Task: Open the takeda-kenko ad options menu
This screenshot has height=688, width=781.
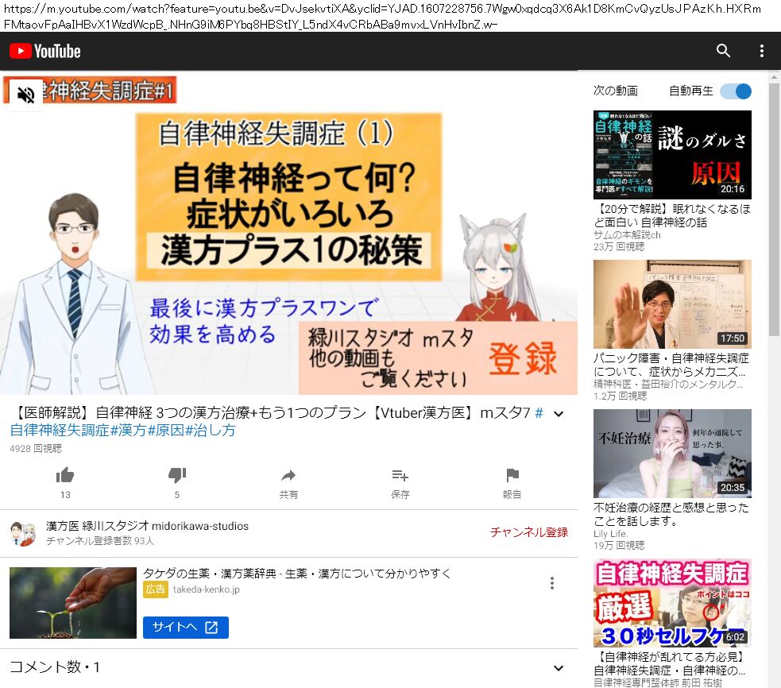Action: [x=552, y=583]
